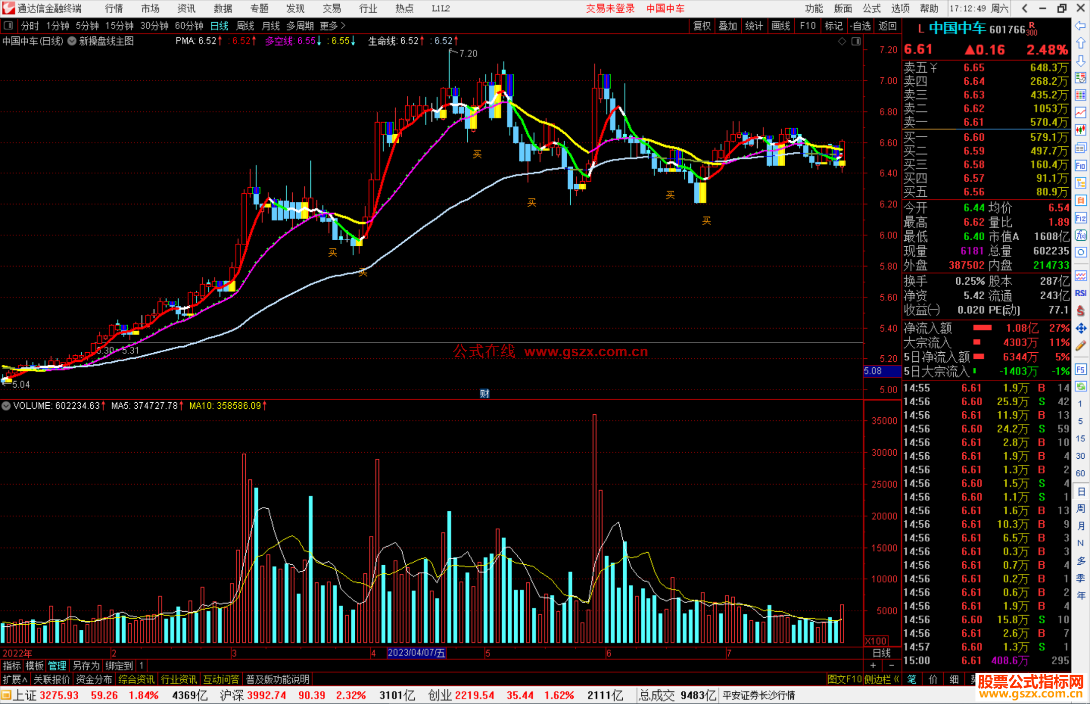The height and width of the screenshot is (704, 1090).
Task: Open the main chart indicator dropdown arrow
Action: [x=72, y=41]
